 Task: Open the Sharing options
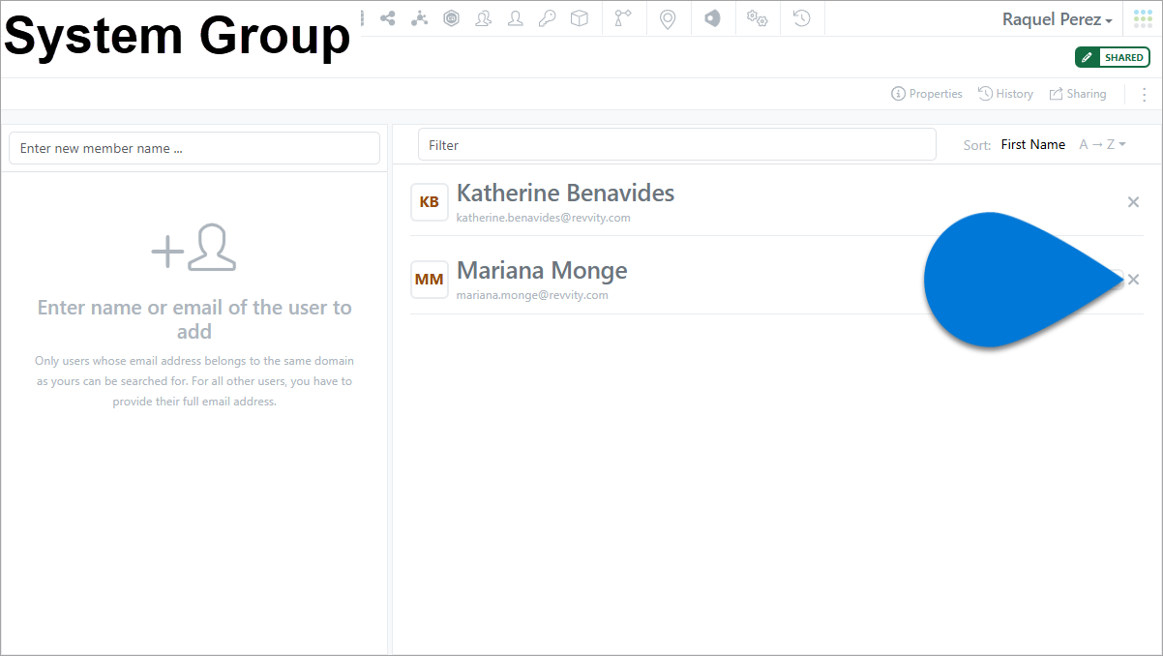(x=1078, y=94)
